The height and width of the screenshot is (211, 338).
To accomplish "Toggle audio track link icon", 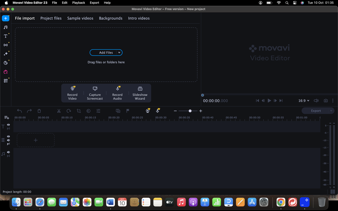I will pyautogui.click(x=8, y=156).
